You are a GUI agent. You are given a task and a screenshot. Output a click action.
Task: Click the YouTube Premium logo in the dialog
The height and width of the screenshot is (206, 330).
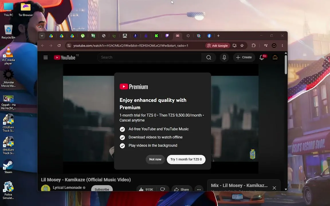coord(134,87)
